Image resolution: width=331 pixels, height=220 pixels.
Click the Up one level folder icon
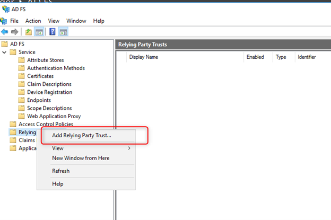coord(29,32)
